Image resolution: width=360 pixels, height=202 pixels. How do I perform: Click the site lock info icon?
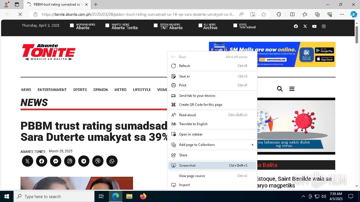(x=35, y=14)
